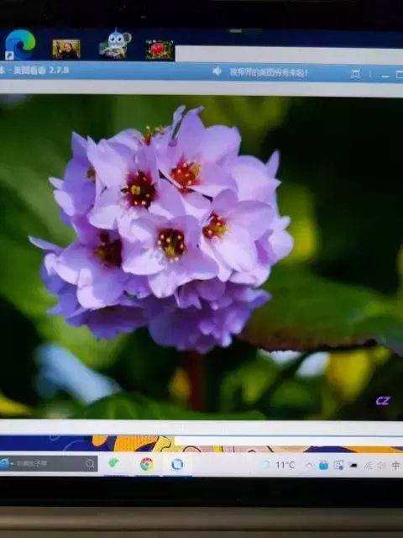Screen dimensions: 403x538
Task: Open Google Chrome from the taskbar
Action: point(147,464)
